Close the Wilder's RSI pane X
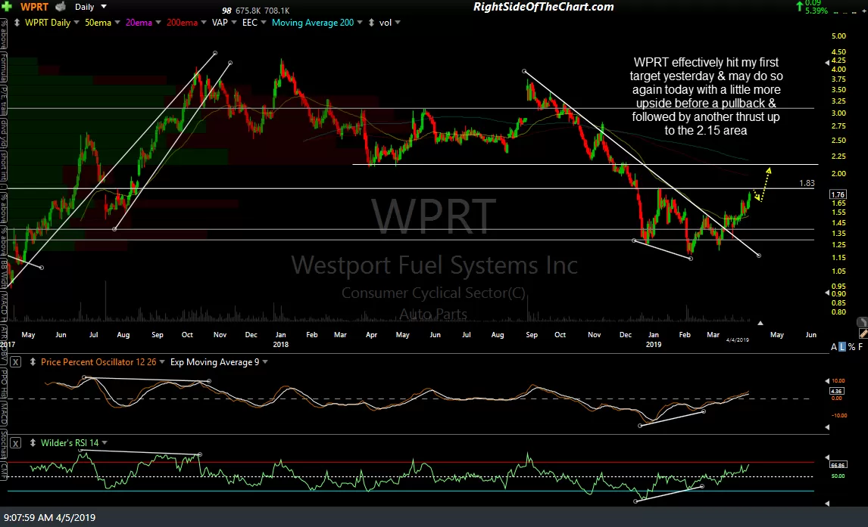Viewport: 868px width, 527px height. coord(15,443)
